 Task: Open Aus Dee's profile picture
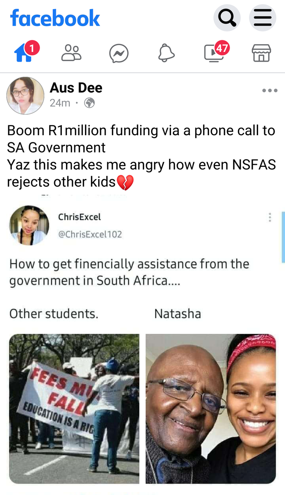point(25,96)
